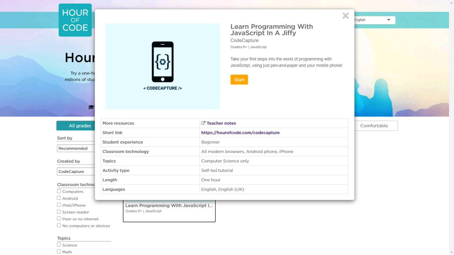This screenshot has width=454, height=255.
Task: Select the Comfortable experience tab
Action: [x=374, y=126]
